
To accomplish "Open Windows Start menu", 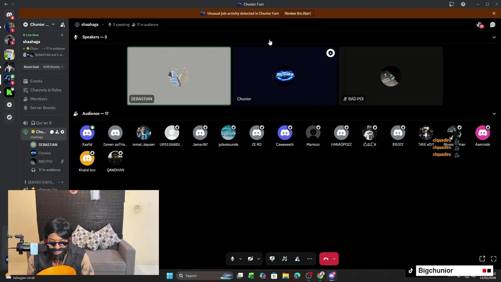I will 169,276.
